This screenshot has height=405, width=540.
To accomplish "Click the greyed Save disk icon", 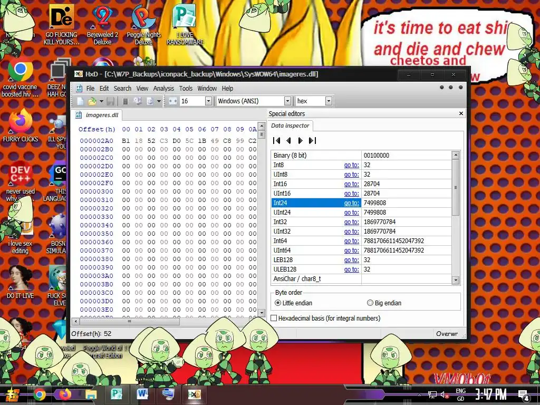I will pyautogui.click(x=110, y=101).
